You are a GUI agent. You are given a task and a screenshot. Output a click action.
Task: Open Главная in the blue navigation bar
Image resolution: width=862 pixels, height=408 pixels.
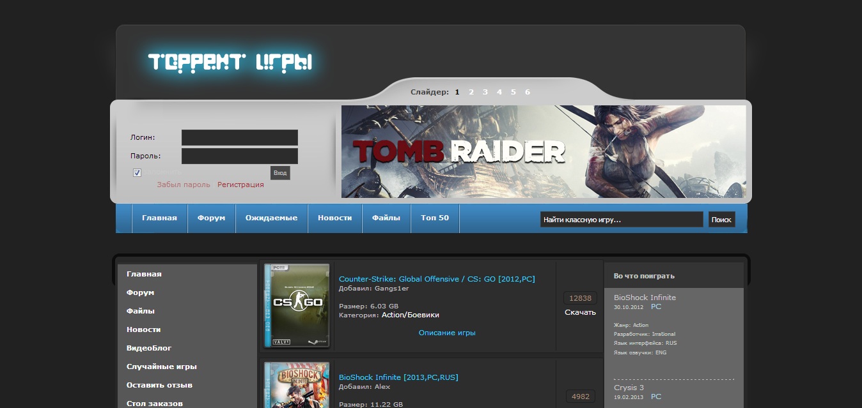pyautogui.click(x=159, y=218)
